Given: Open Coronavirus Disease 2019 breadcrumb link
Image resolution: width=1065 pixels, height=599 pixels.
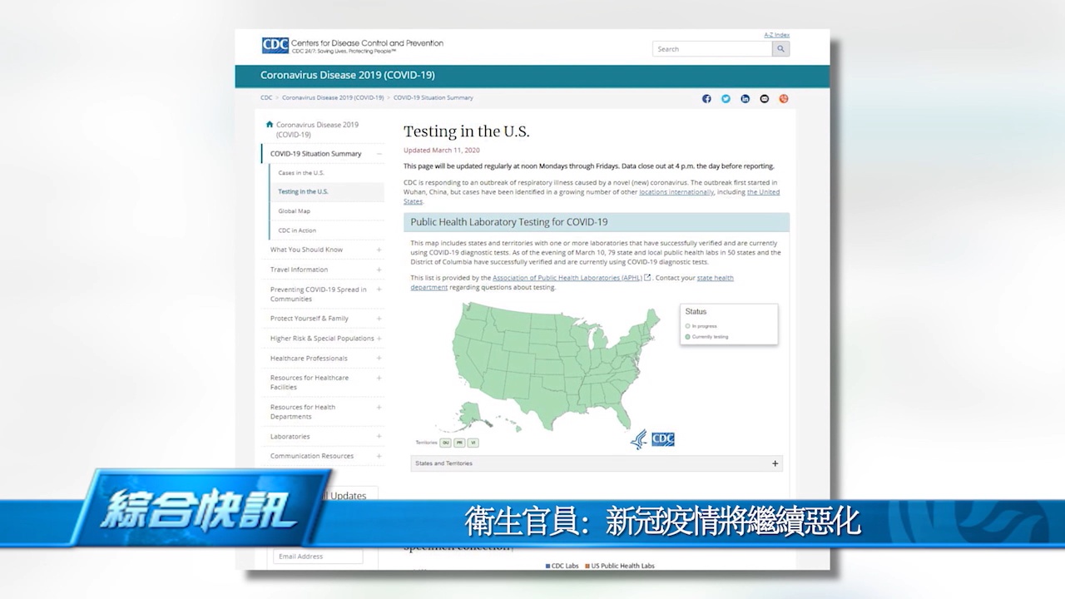Looking at the screenshot, I should [333, 97].
